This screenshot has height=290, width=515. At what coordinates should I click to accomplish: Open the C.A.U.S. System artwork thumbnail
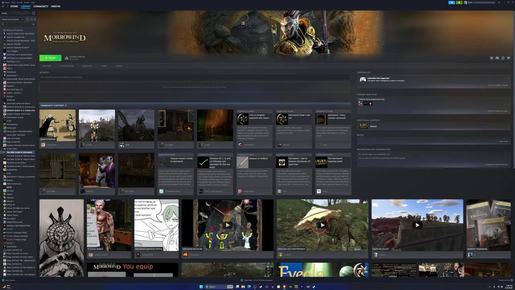109,225
